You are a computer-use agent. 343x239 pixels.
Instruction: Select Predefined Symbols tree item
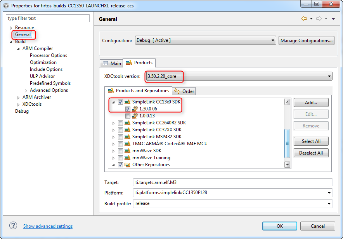pyautogui.click(x=50, y=83)
